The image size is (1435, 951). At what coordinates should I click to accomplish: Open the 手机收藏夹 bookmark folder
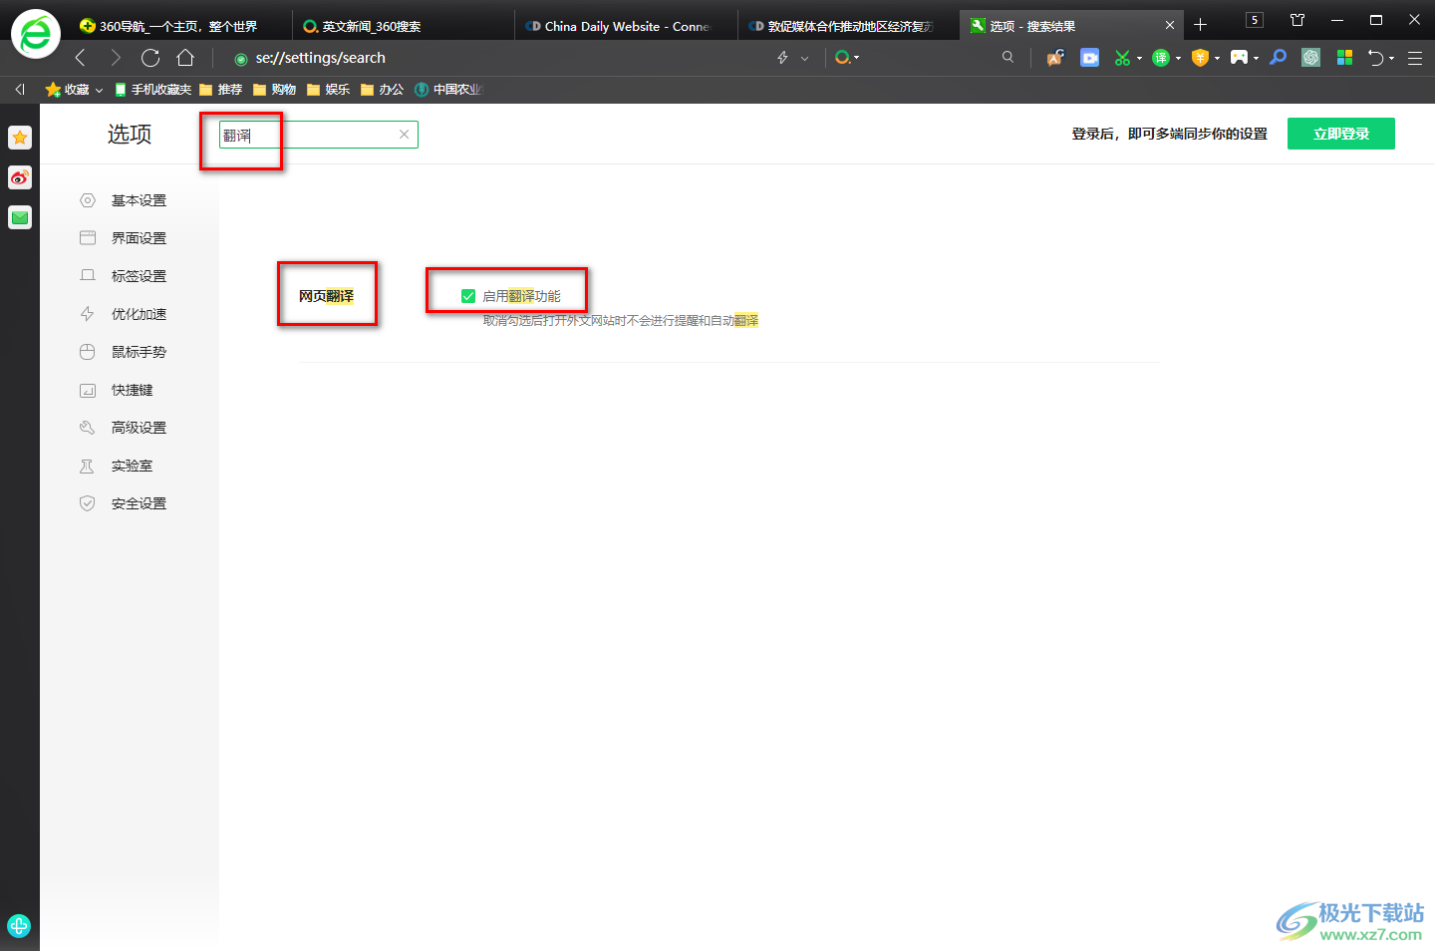(x=153, y=90)
